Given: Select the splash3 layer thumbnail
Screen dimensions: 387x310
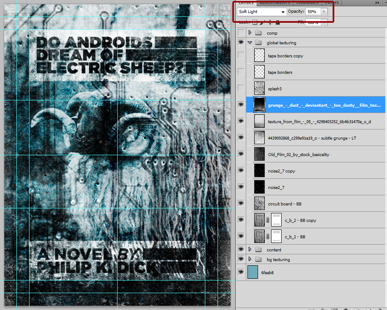Looking at the screenshot, I should [259, 88].
